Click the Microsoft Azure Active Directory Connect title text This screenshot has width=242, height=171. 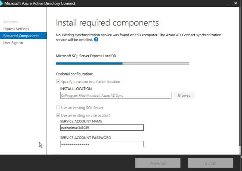40,3
